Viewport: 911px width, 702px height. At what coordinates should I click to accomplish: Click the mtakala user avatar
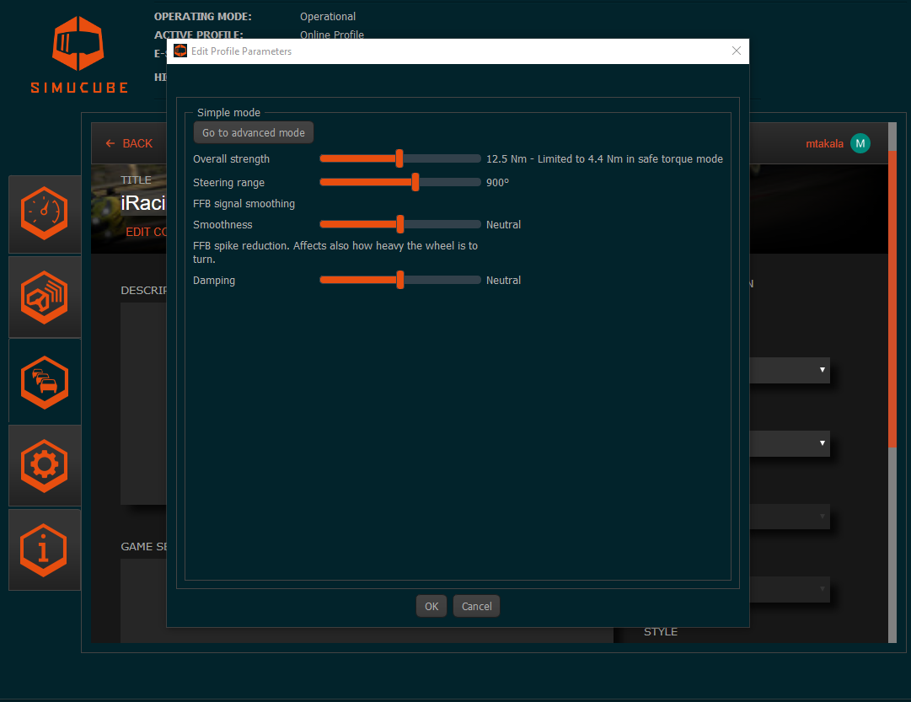tap(860, 143)
